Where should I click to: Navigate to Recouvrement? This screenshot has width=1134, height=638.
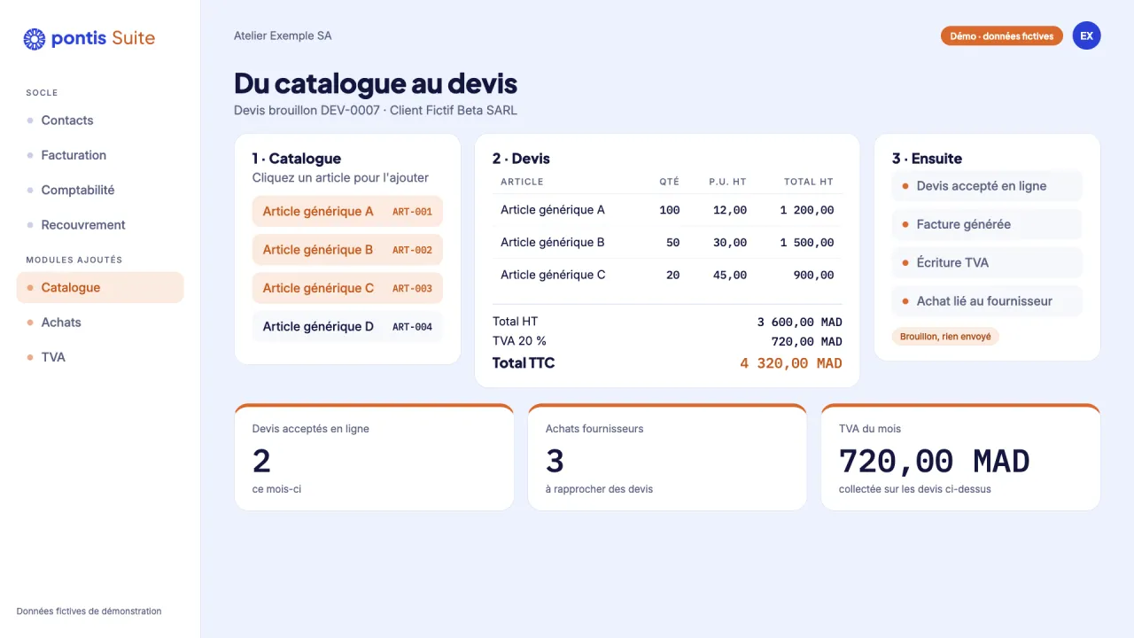(x=100, y=225)
